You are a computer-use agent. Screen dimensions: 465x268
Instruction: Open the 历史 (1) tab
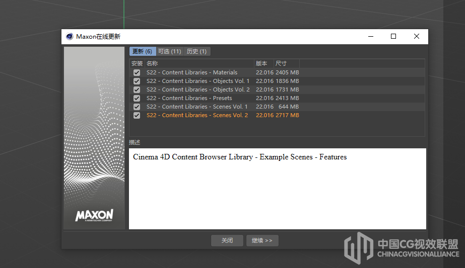click(197, 51)
